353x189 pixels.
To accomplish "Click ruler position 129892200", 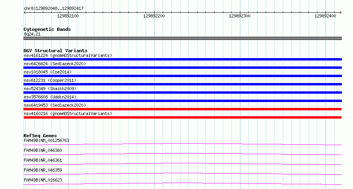I will 154,16.
